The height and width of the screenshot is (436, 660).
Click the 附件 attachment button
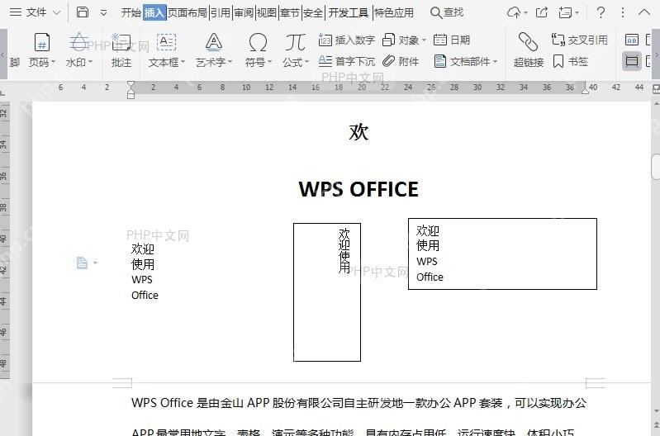[x=401, y=61]
